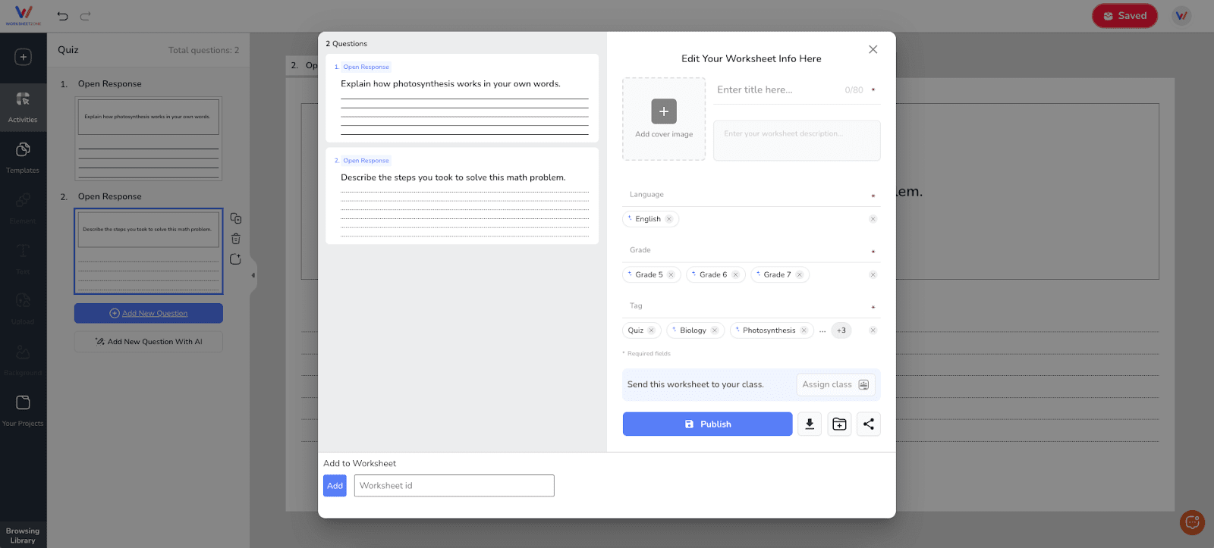1214x548 pixels.
Task: Click the add cover image plus icon
Action: click(664, 111)
